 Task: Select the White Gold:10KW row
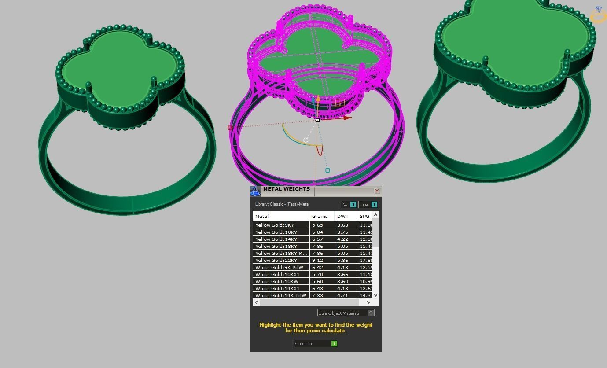pyautogui.click(x=313, y=281)
